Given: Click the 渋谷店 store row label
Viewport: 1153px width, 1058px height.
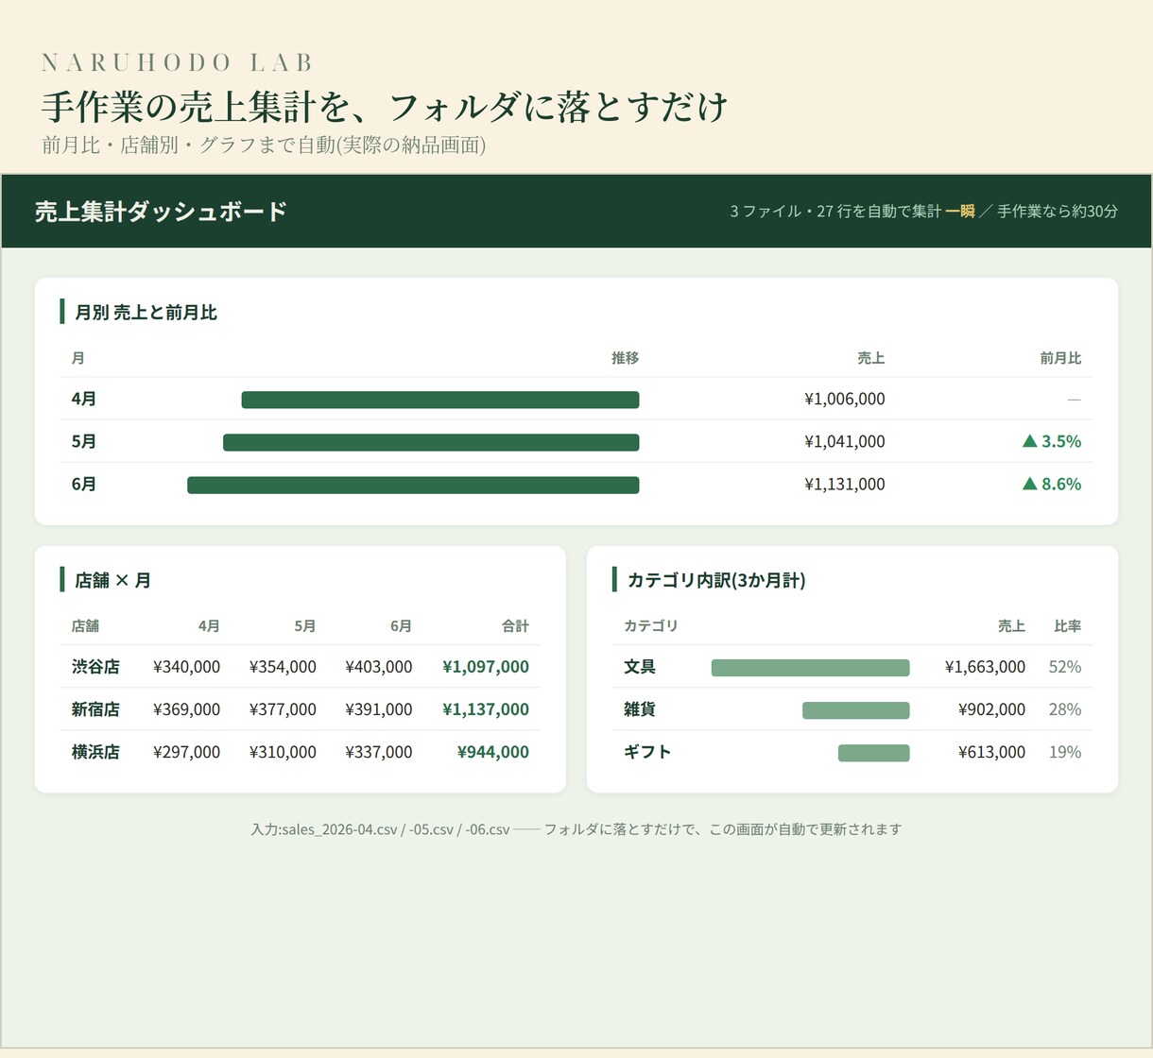Looking at the screenshot, I should click(x=95, y=666).
